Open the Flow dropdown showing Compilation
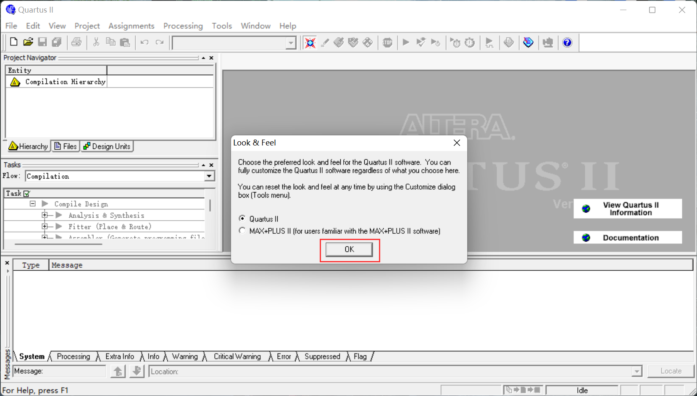The height and width of the screenshot is (396, 697). 209,176
